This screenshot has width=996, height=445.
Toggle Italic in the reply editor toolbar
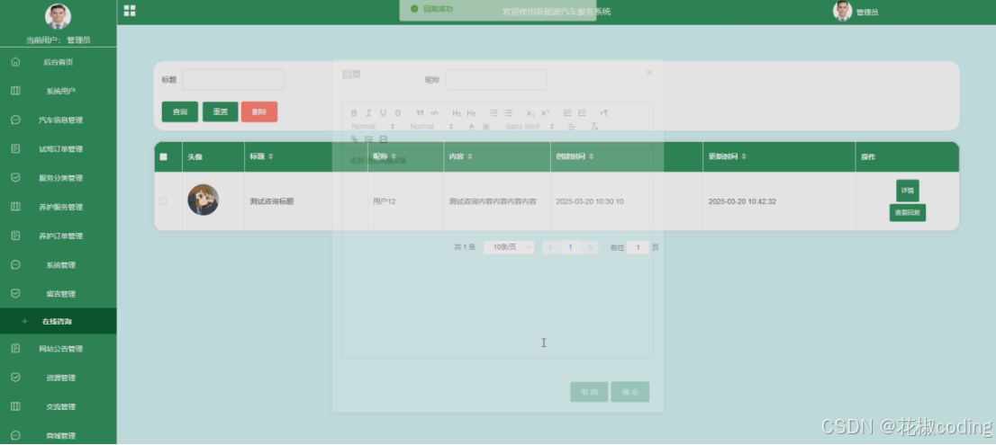pyautogui.click(x=368, y=113)
